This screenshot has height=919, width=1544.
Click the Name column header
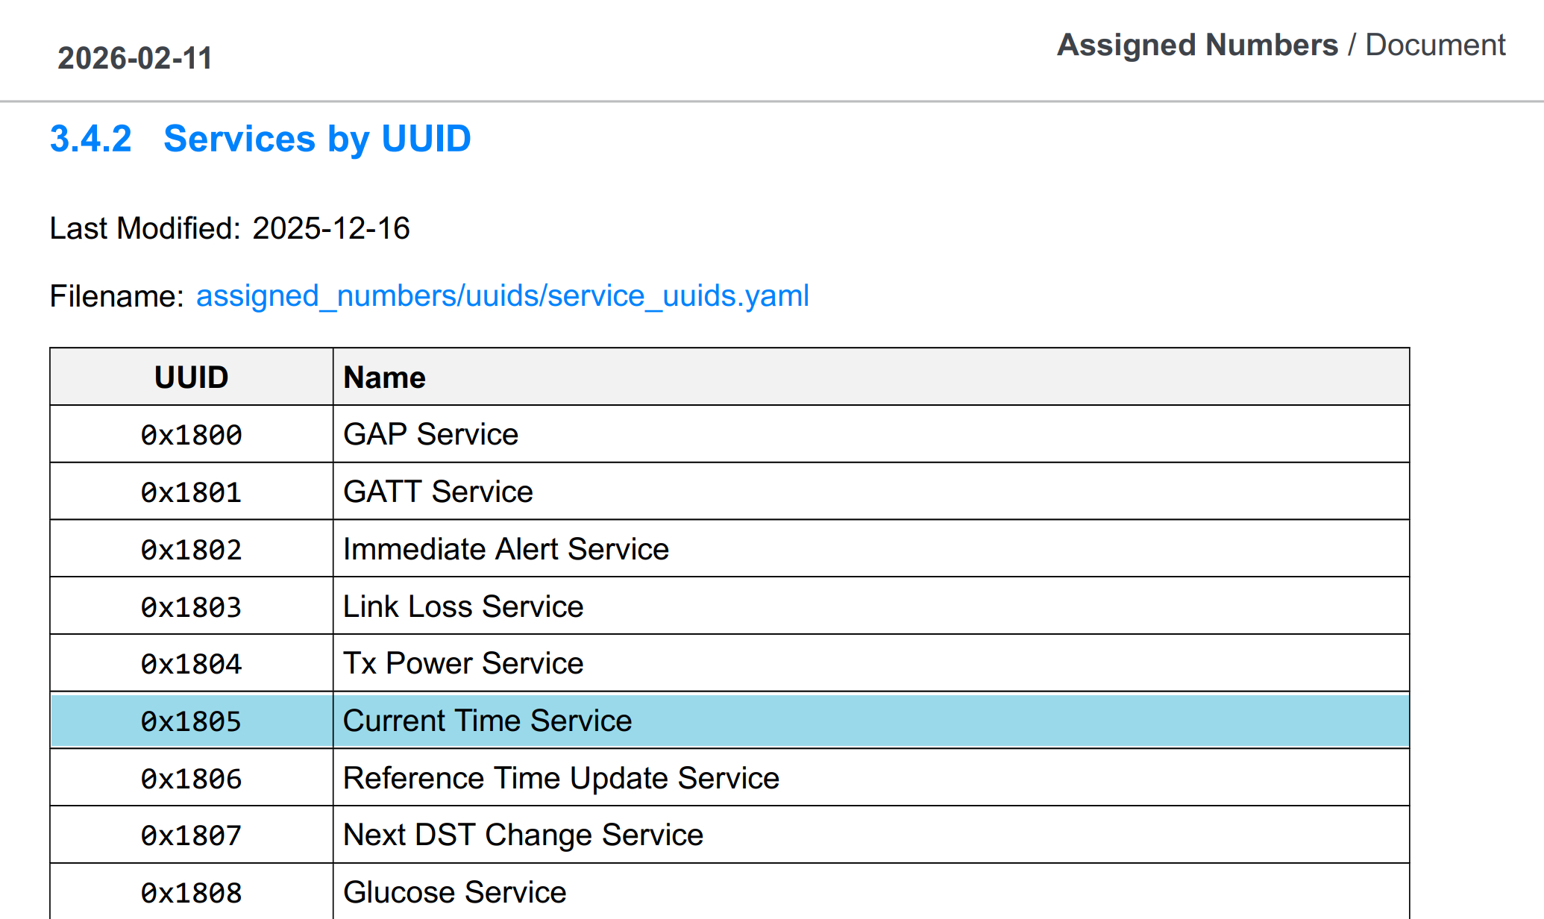point(384,377)
